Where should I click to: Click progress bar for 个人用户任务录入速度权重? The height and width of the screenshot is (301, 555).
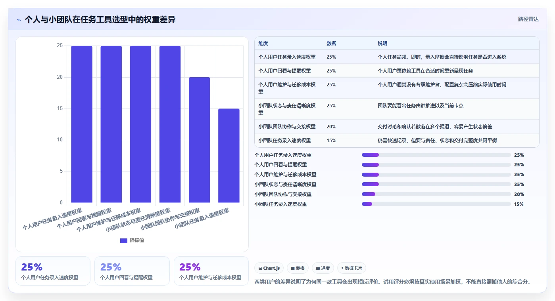[x=436, y=155]
